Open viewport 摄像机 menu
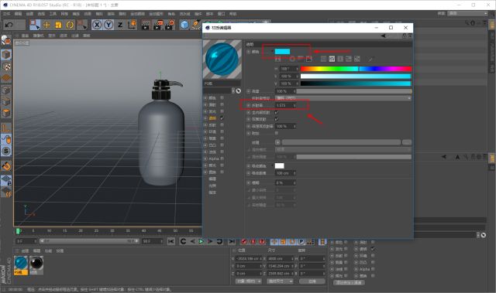Image resolution: width=496 pixels, height=293 pixels. [x=38, y=36]
